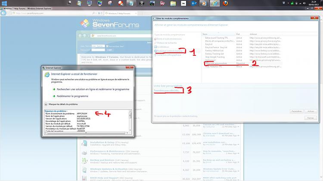Screen dimensions: 323x181
Task: Click the Accélérateurs category icon
Action: (x=155, y=47)
